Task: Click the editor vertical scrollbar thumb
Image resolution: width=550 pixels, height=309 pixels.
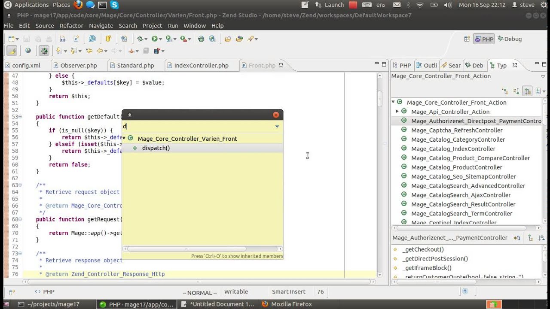Action: [x=380, y=98]
